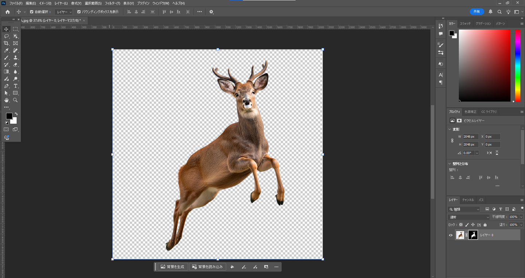
Task: Select the Hand tool
Action: (6, 100)
